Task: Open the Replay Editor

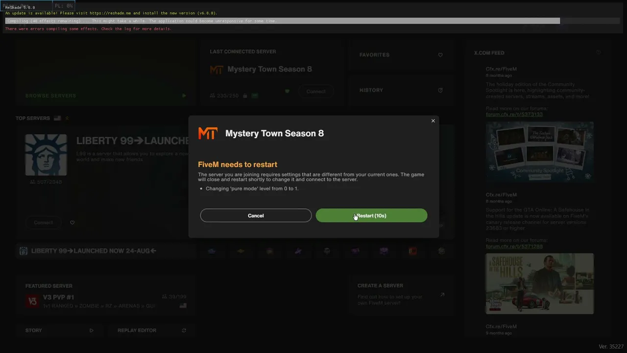Action: (152, 330)
